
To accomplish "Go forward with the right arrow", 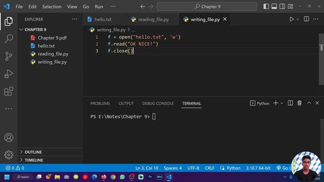I will click(x=151, y=7).
